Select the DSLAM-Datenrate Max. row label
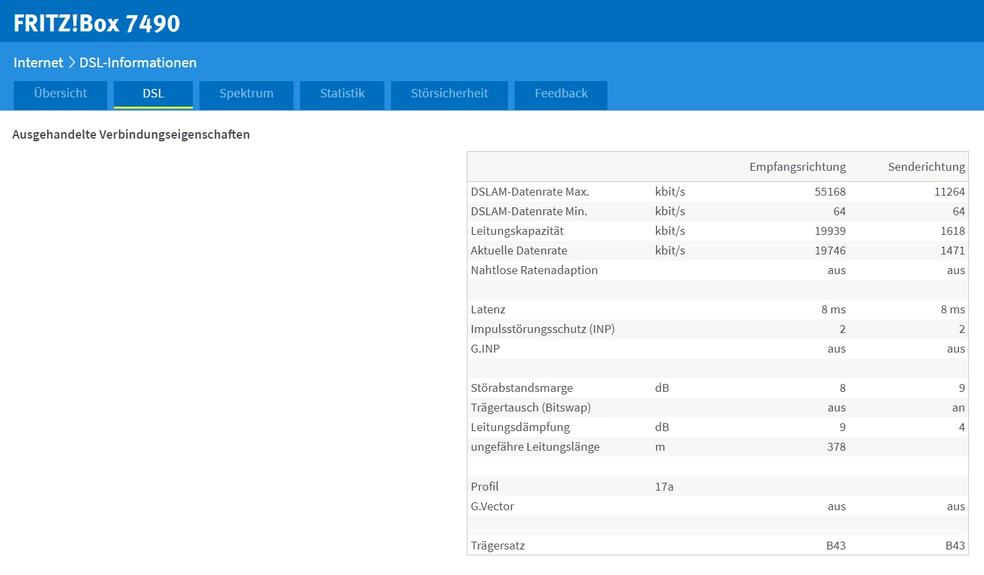 (x=530, y=192)
